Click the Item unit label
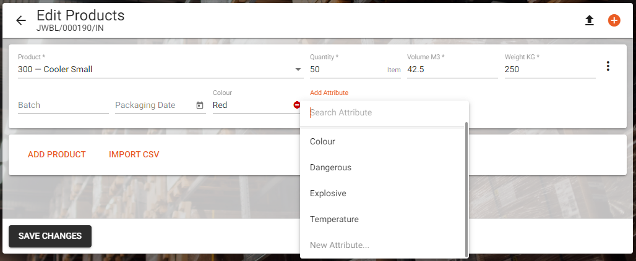This screenshot has height=261, width=636. click(394, 70)
